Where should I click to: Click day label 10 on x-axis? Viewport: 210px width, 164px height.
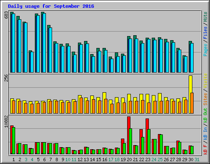(x=68, y=159)
